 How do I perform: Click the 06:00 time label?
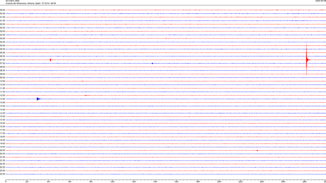[x=2, y=53]
